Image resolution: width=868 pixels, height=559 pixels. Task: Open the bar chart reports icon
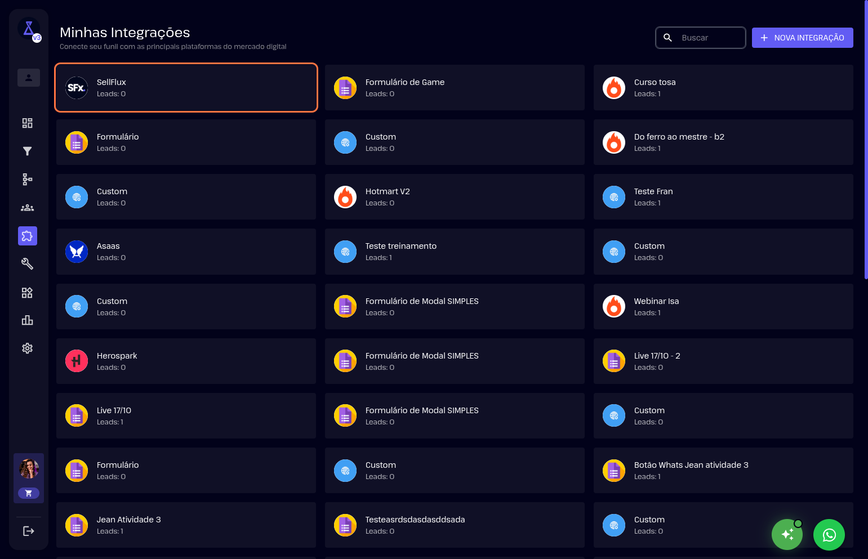click(x=27, y=320)
